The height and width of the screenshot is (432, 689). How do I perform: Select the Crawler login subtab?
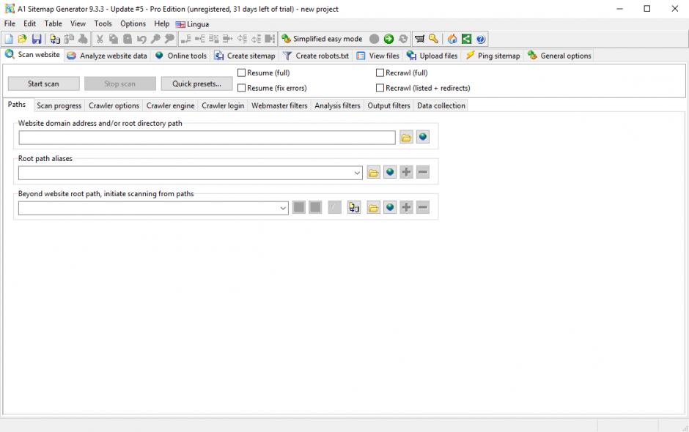click(x=223, y=106)
